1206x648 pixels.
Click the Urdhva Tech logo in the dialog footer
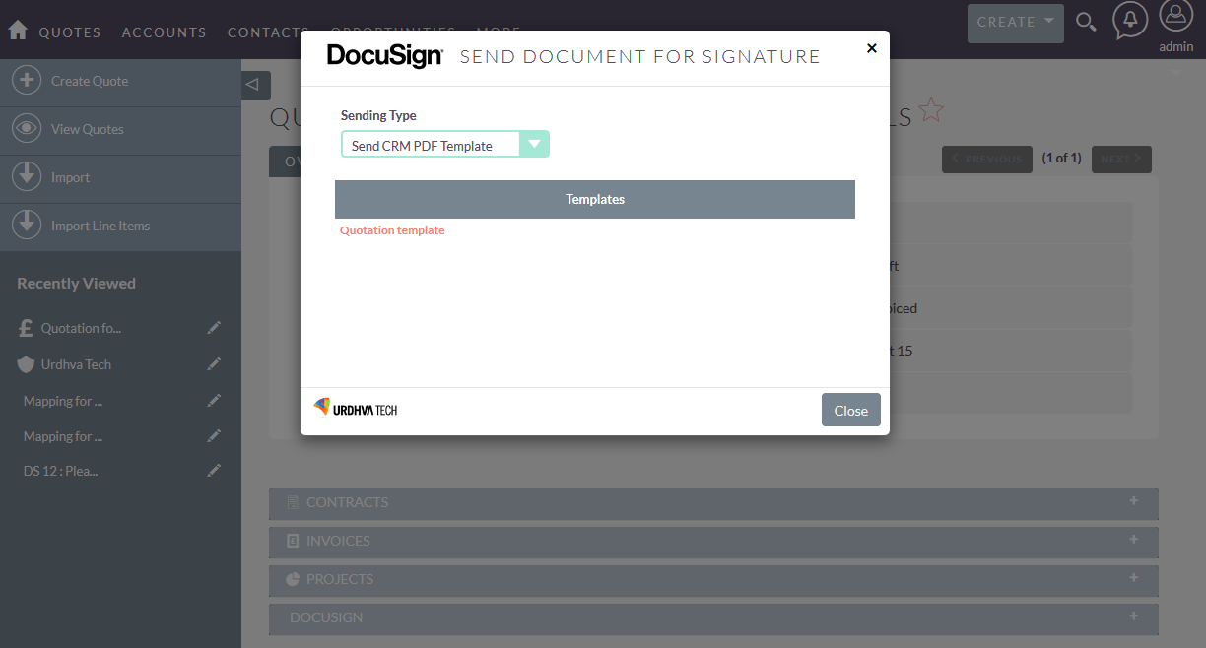(x=356, y=408)
